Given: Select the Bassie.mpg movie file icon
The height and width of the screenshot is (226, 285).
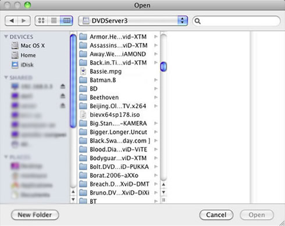Looking at the screenshot, I should tap(83, 71).
